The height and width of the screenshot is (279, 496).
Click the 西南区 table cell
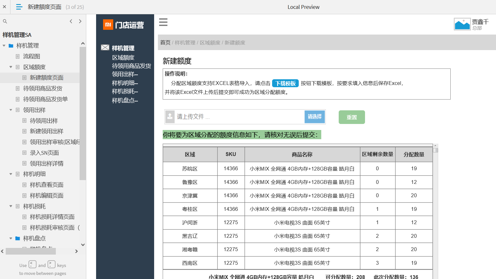coord(190,263)
